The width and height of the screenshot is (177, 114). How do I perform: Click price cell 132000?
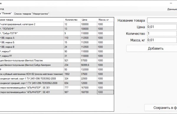click(x=88, y=69)
